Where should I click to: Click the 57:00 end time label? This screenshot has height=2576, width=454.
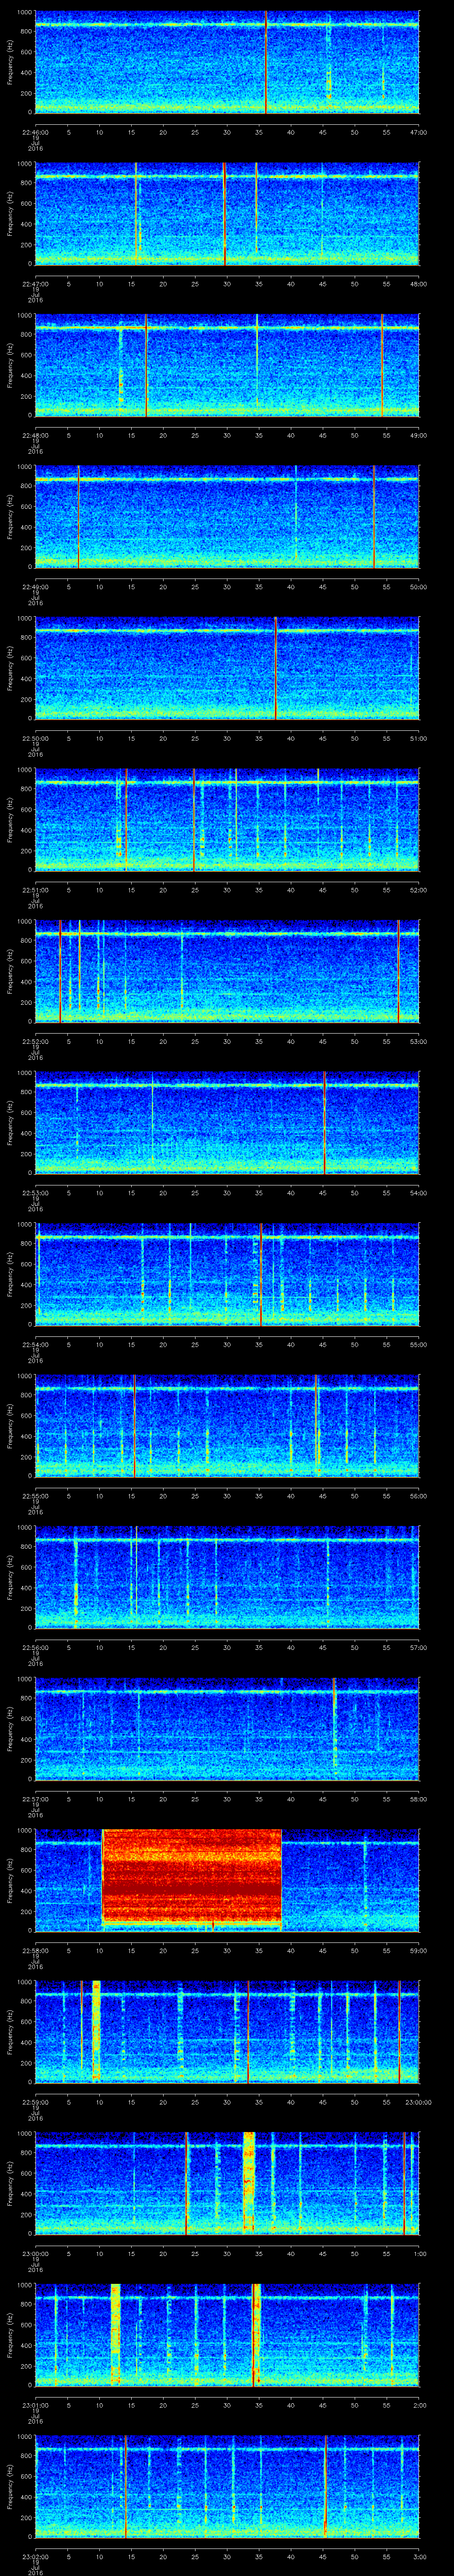tap(418, 1647)
